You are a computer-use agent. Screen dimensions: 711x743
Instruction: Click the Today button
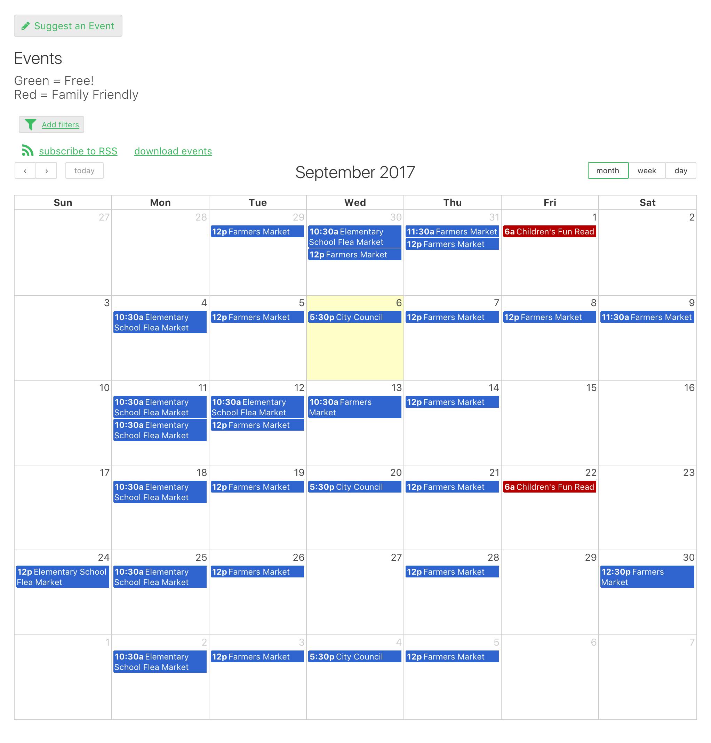coord(83,171)
